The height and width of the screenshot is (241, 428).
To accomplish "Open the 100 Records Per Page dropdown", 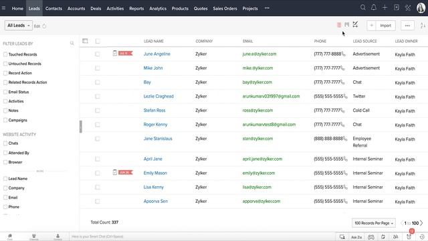I will point(374,223).
